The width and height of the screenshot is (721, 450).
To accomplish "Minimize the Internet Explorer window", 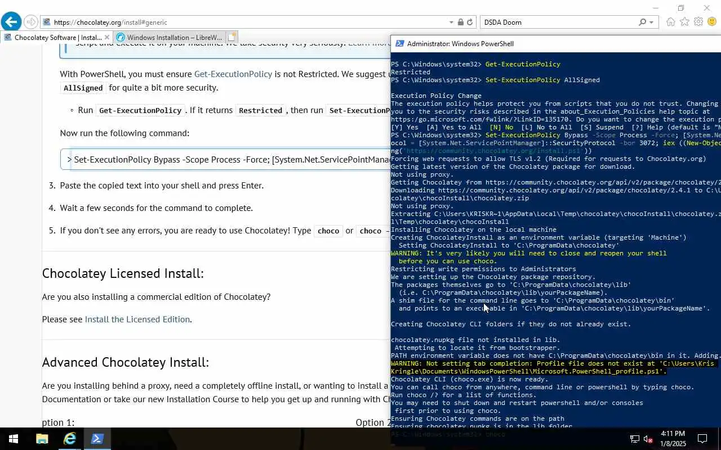I will pyautogui.click(x=655, y=8).
